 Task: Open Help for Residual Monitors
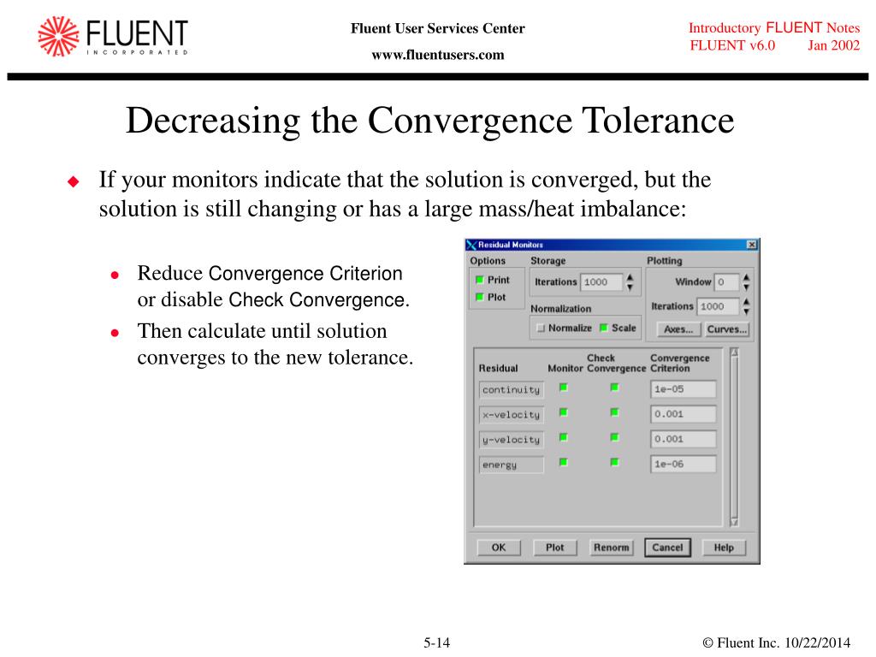point(724,547)
